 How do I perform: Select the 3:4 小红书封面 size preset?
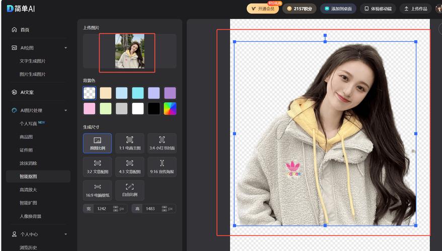[x=162, y=143]
